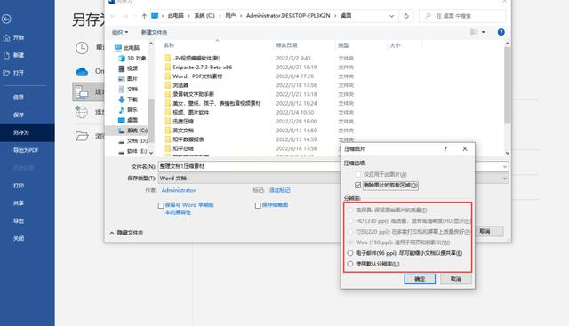Toggle the 删除图片的剪裁区域 checkbox
This screenshot has width=569, height=326.
pyautogui.click(x=357, y=186)
